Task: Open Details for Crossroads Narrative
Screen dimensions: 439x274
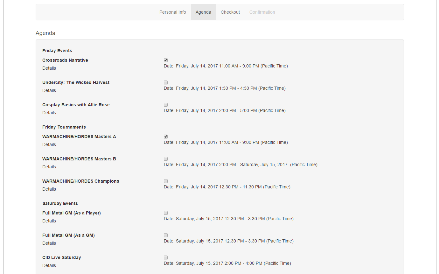Action: [49, 68]
